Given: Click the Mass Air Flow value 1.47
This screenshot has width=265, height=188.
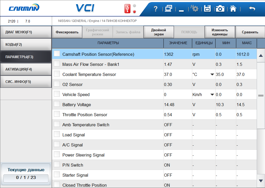Looking at the screenshot, I should [168, 65].
